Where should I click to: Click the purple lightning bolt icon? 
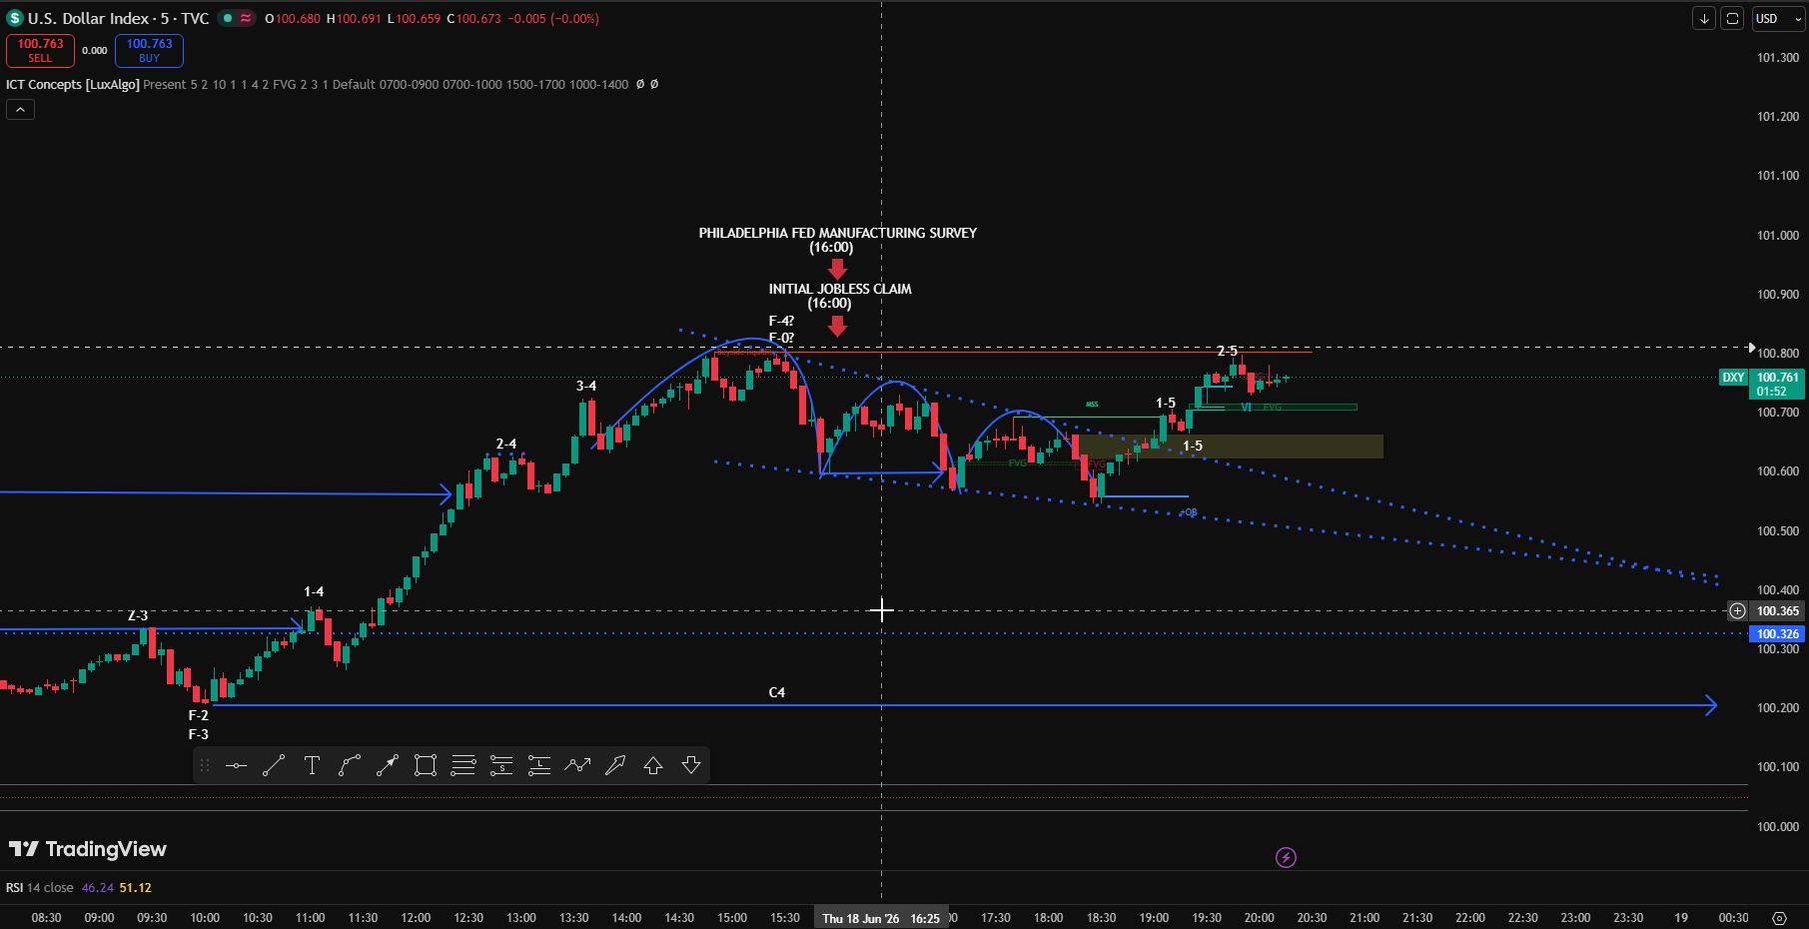tap(1286, 857)
